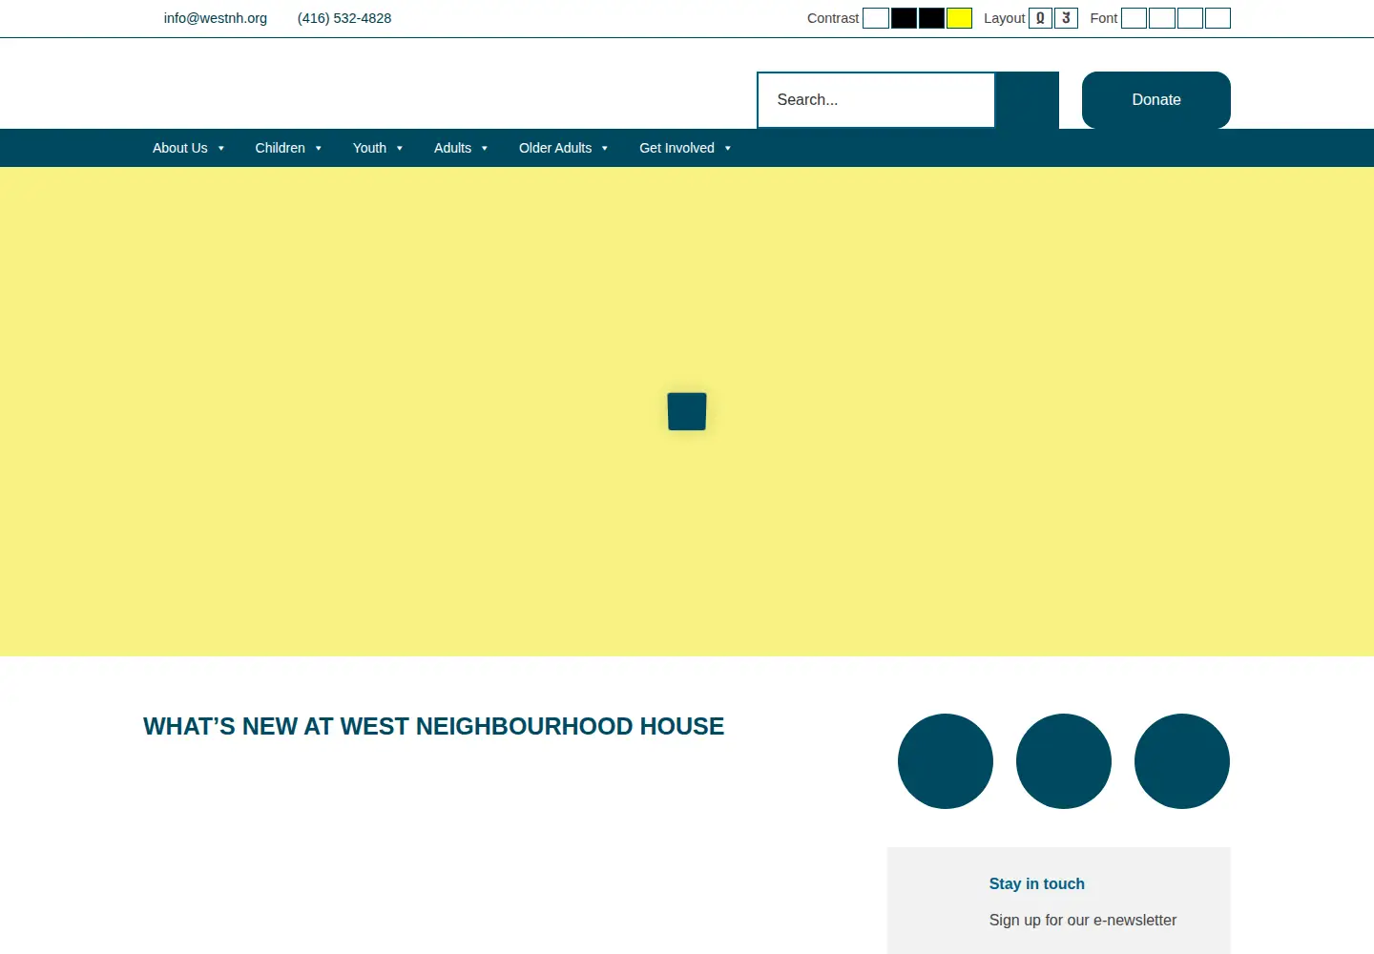Open the About Us menu
Image resolution: width=1374 pixels, height=954 pixels.
coord(188,148)
